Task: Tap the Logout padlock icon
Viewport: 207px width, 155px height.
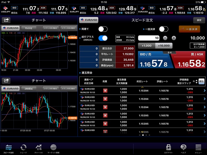Action: (x=168, y=149)
